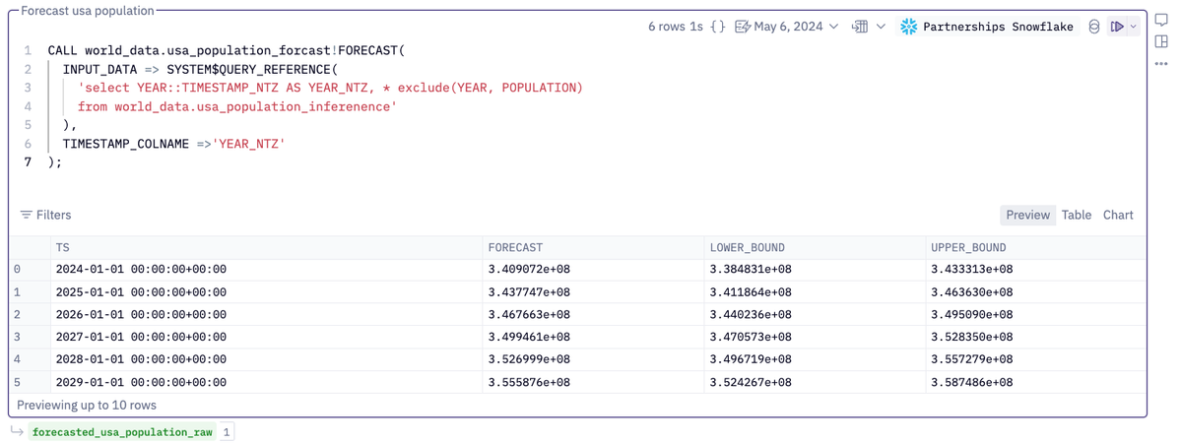Screen dimensions: 1182x444
Task: Click the Previewing up to 10 rows text
Action: click(x=87, y=405)
